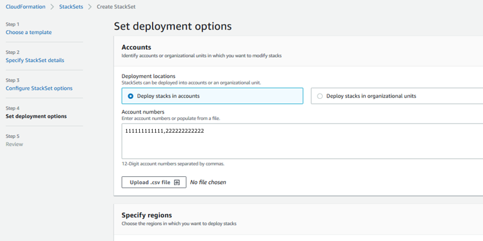The image size is (483, 241).
Task: Click the No file chosen text
Action: point(208,182)
